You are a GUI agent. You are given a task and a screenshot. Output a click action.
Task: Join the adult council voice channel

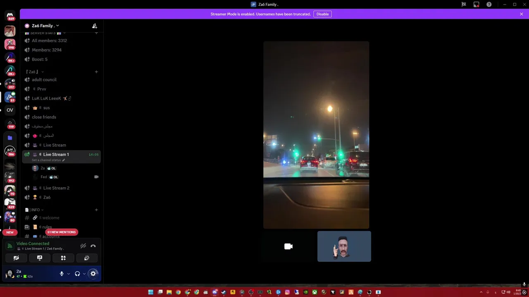(61, 80)
